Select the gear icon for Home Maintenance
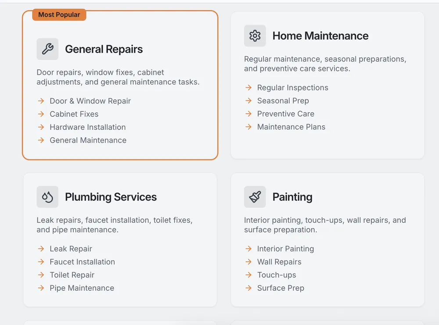439x325 pixels. [x=255, y=36]
